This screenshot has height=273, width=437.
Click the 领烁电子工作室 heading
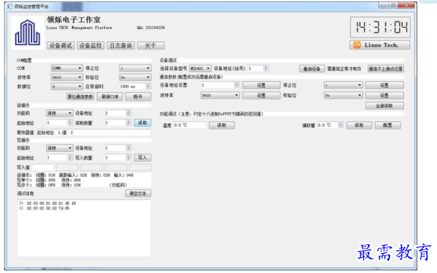[73, 20]
